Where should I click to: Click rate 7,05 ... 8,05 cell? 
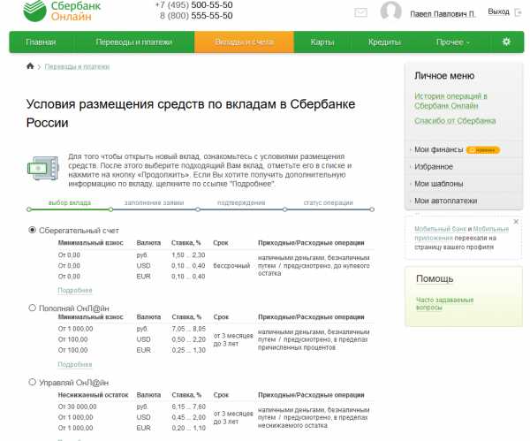coord(189,329)
